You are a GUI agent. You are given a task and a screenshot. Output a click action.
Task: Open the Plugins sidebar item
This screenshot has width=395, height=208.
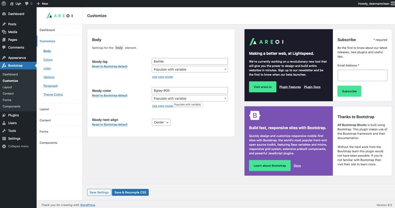pyautogui.click(x=13, y=115)
